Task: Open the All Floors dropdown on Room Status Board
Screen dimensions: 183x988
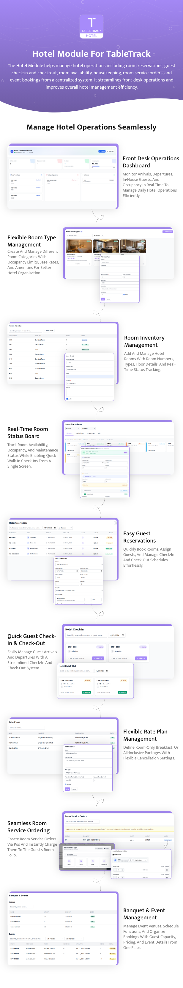Action: click(x=72, y=429)
